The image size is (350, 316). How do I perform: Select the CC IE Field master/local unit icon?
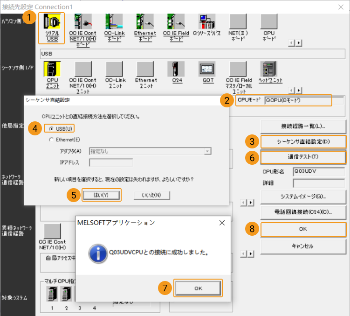pyautogui.click(x=238, y=69)
